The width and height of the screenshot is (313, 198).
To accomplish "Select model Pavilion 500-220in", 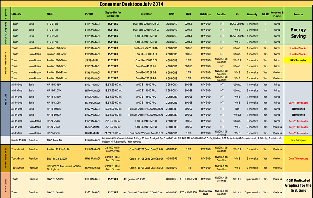I will pyautogui.click(x=57, y=73).
